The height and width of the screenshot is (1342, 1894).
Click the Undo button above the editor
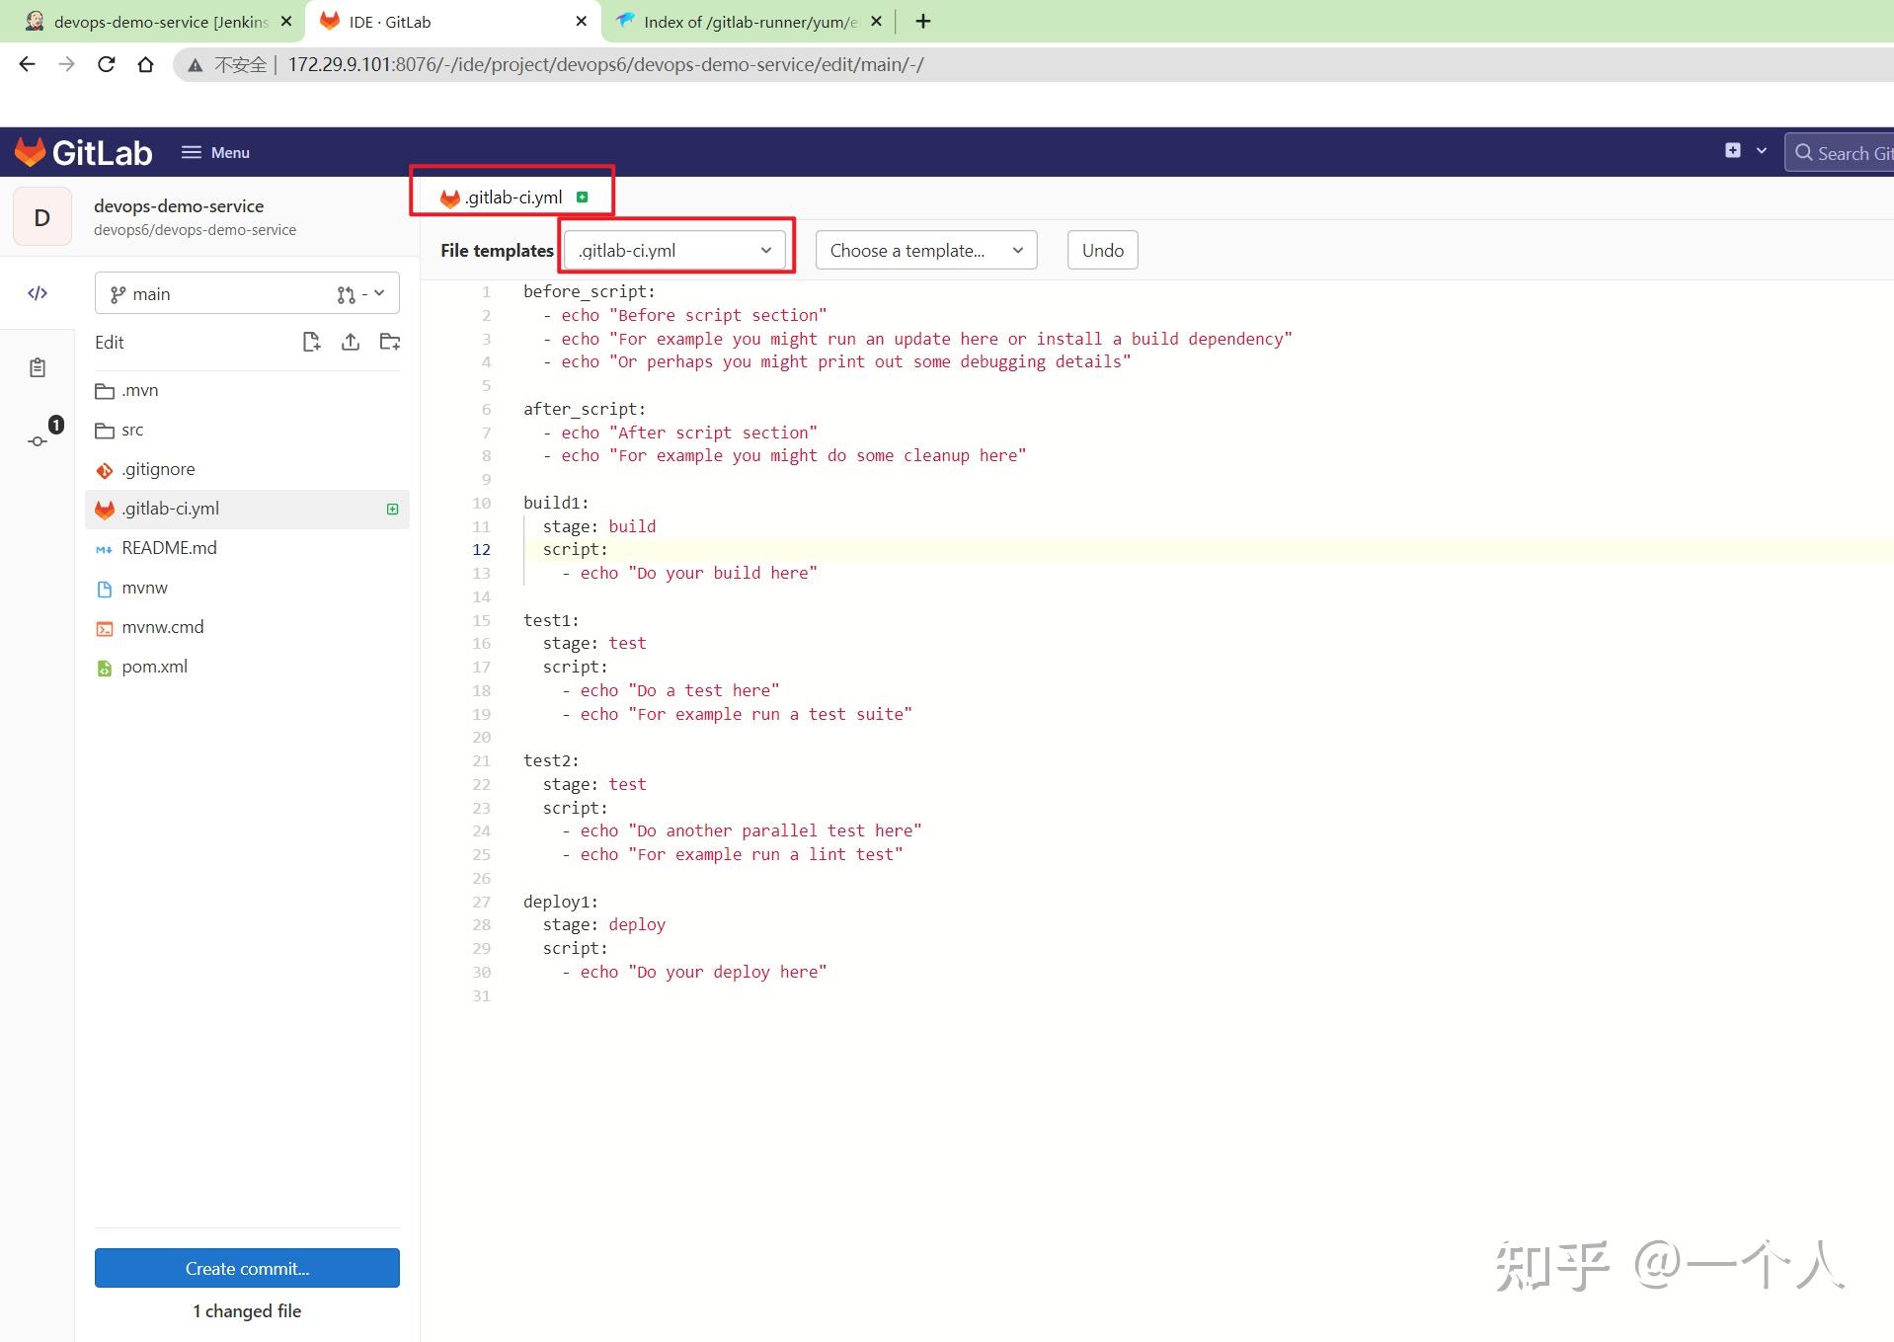click(1101, 250)
